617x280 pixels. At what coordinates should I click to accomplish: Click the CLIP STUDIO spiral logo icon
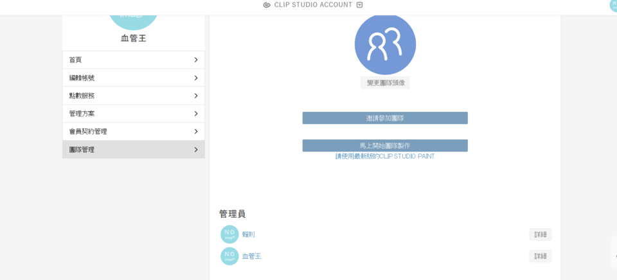click(x=267, y=5)
